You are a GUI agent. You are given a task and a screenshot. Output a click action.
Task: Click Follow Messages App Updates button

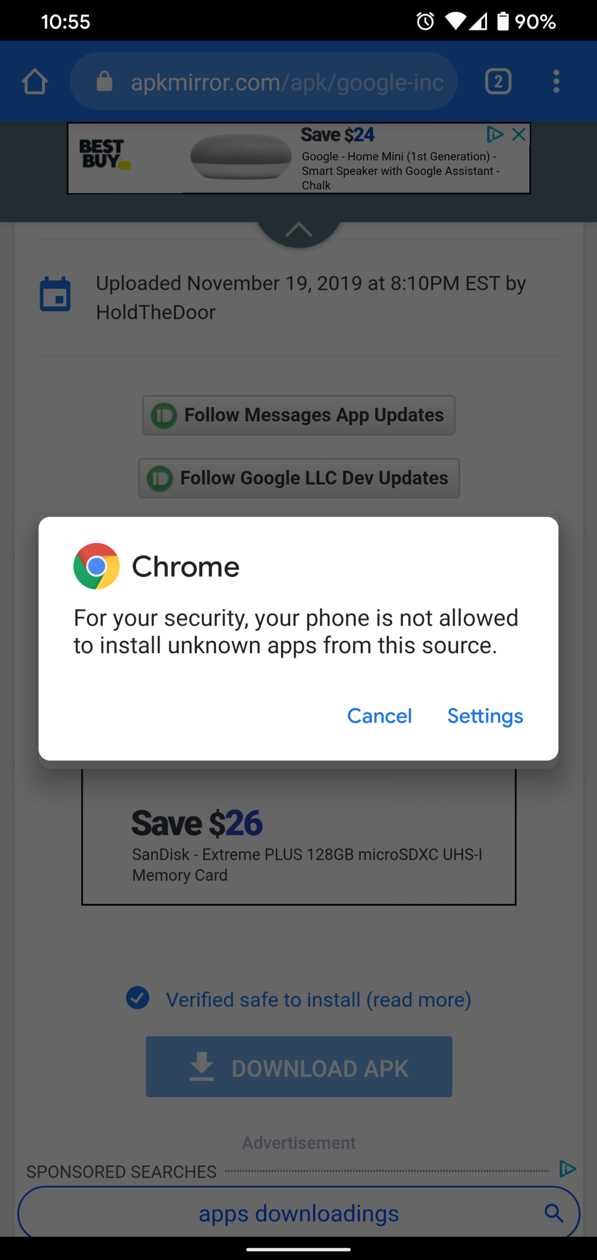tap(299, 415)
